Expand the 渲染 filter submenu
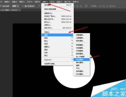126x97 pixels. (57, 50)
